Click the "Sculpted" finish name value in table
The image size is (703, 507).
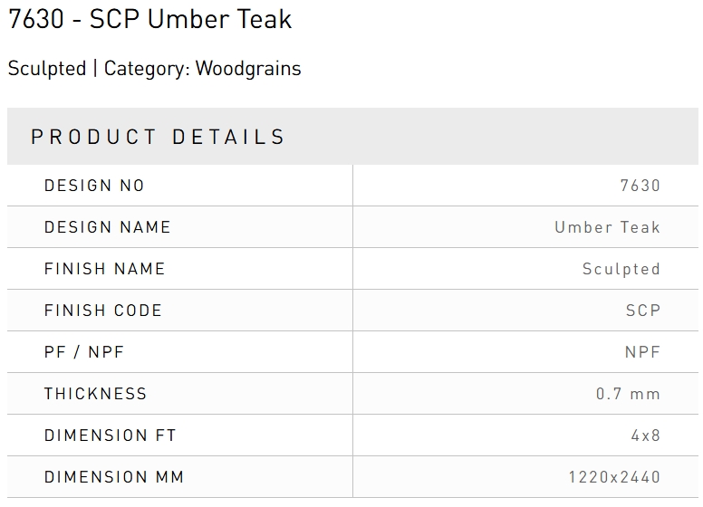click(621, 269)
